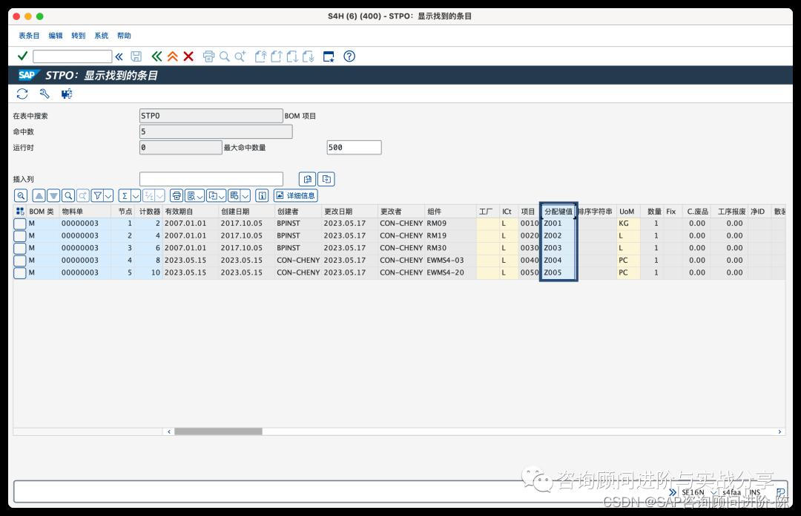The width and height of the screenshot is (801, 516).
Task: Click the Find Next icon in the top toolbar
Action: tap(240, 56)
